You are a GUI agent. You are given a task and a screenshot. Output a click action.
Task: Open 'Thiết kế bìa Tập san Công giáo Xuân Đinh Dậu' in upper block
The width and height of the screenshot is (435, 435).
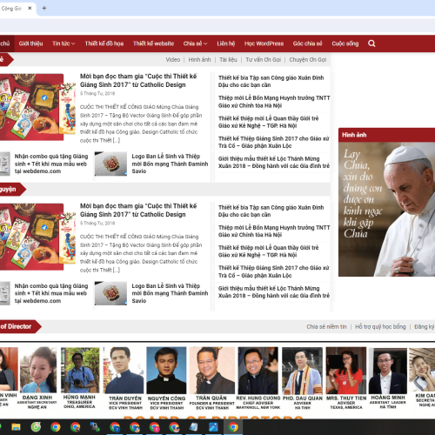click(x=271, y=81)
